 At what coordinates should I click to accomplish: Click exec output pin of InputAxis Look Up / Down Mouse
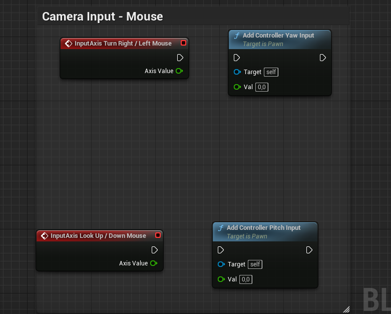pos(155,250)
